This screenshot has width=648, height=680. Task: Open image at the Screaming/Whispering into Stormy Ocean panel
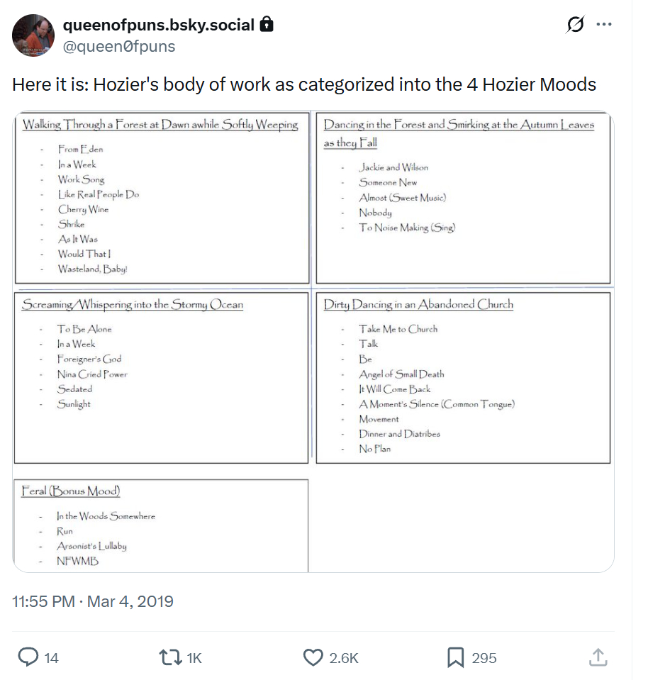pos(161,377)
